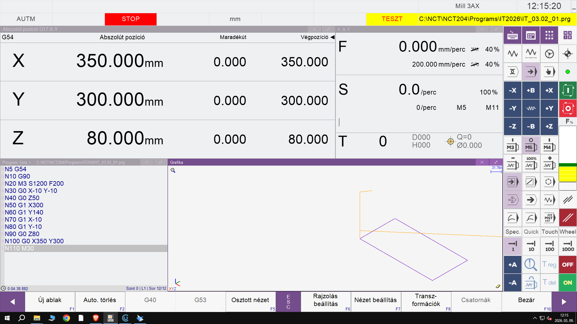
Task: Click the tool measure magnifier icon
Action: [x=531, y=265]
